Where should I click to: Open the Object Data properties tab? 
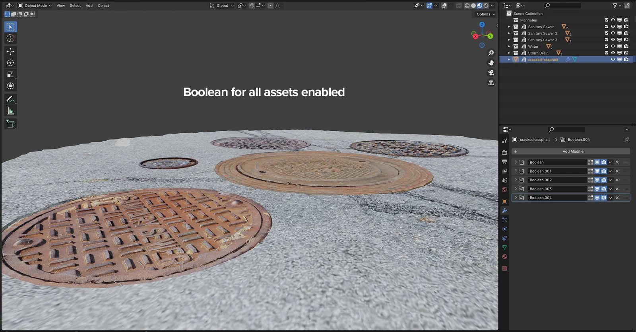[x=504, y=247]
